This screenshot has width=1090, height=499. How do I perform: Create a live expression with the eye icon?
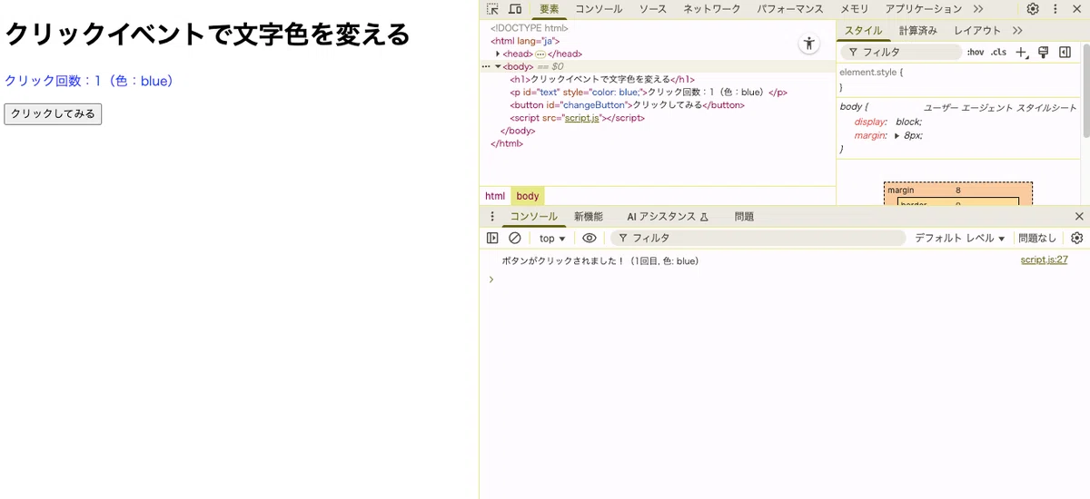590,238
